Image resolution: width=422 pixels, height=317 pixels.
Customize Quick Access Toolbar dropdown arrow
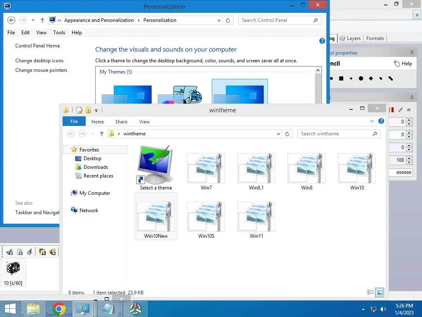[96, 110]
